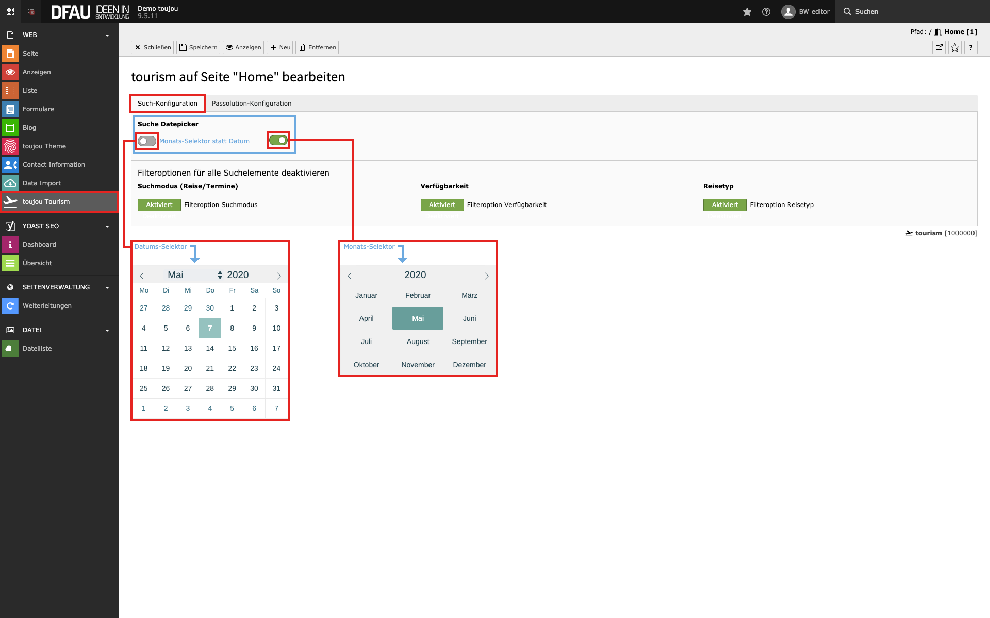Select the toujou Tourism module
Screen dimensions: 990x618
(46, 202)
